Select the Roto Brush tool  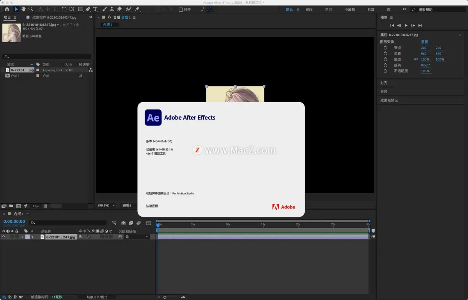pos(128,9)
